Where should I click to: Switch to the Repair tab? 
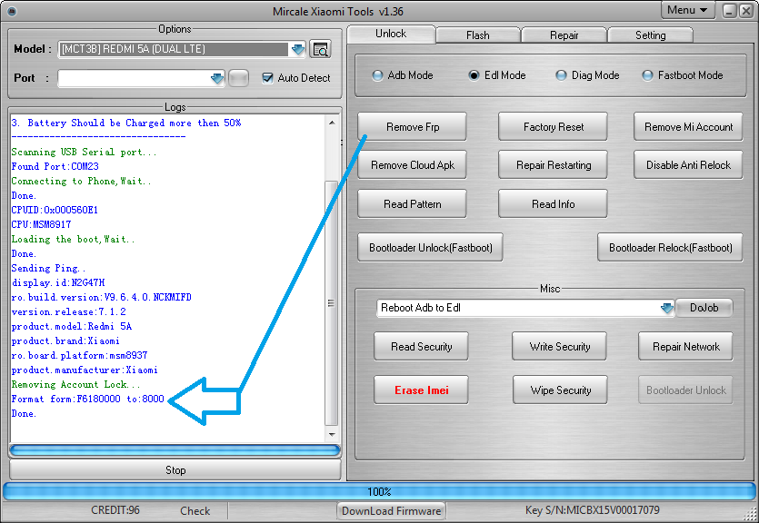(564, 35)
